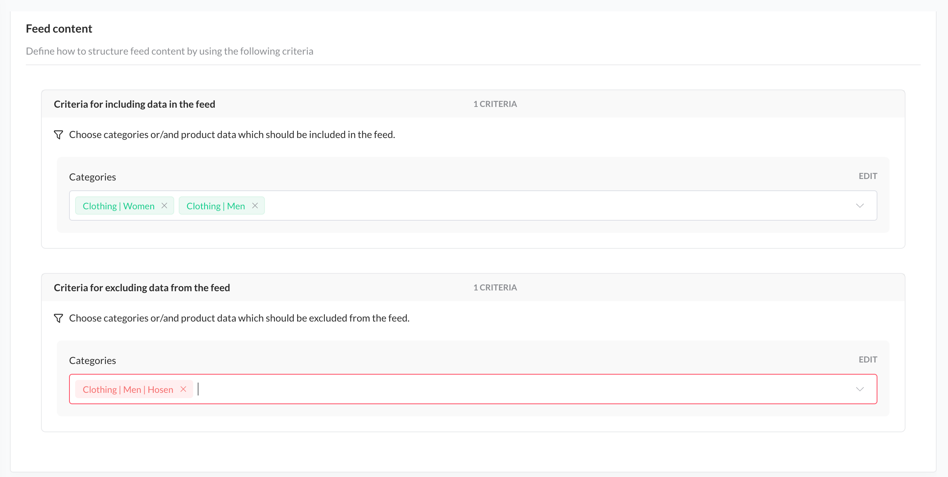948x477 pixels.
Task: Remove Clothing | Men | Hosen exclusion tag
Action: pyautogui.click(x=183, y=389)
